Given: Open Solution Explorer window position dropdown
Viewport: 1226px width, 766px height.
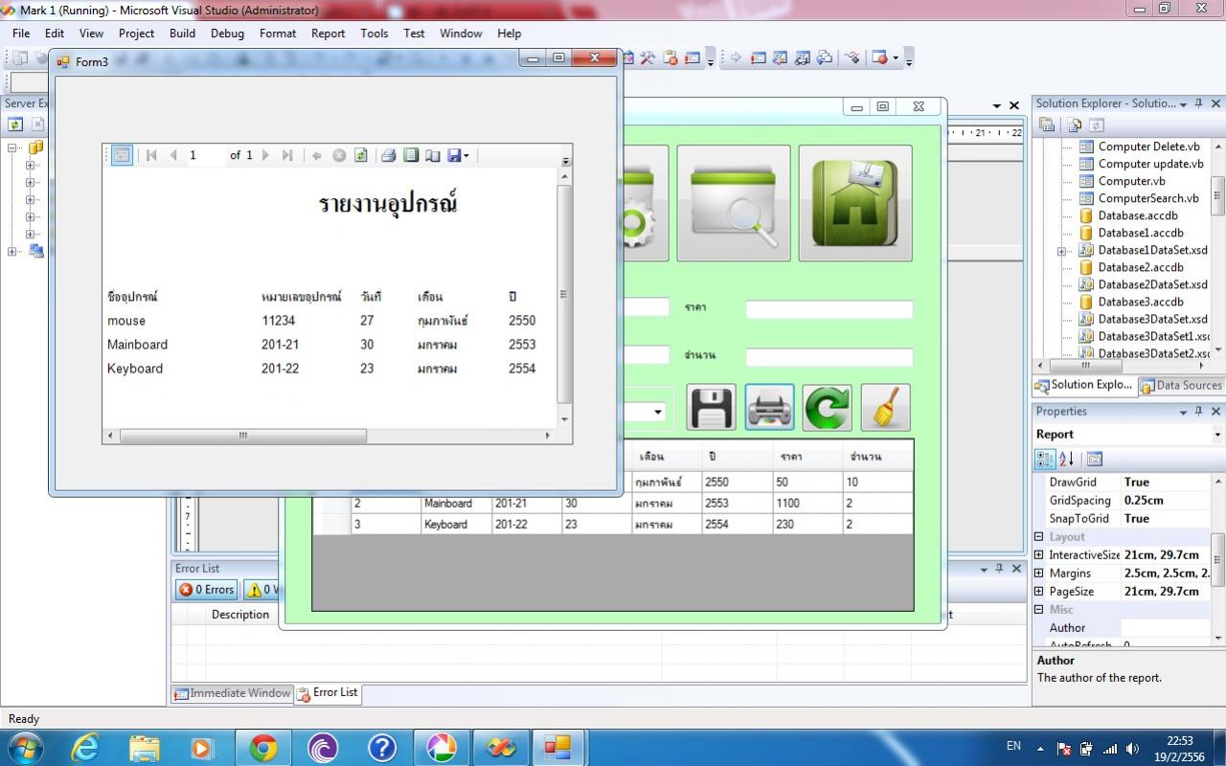Looking at the screenshot, I should click(1183, 103).
